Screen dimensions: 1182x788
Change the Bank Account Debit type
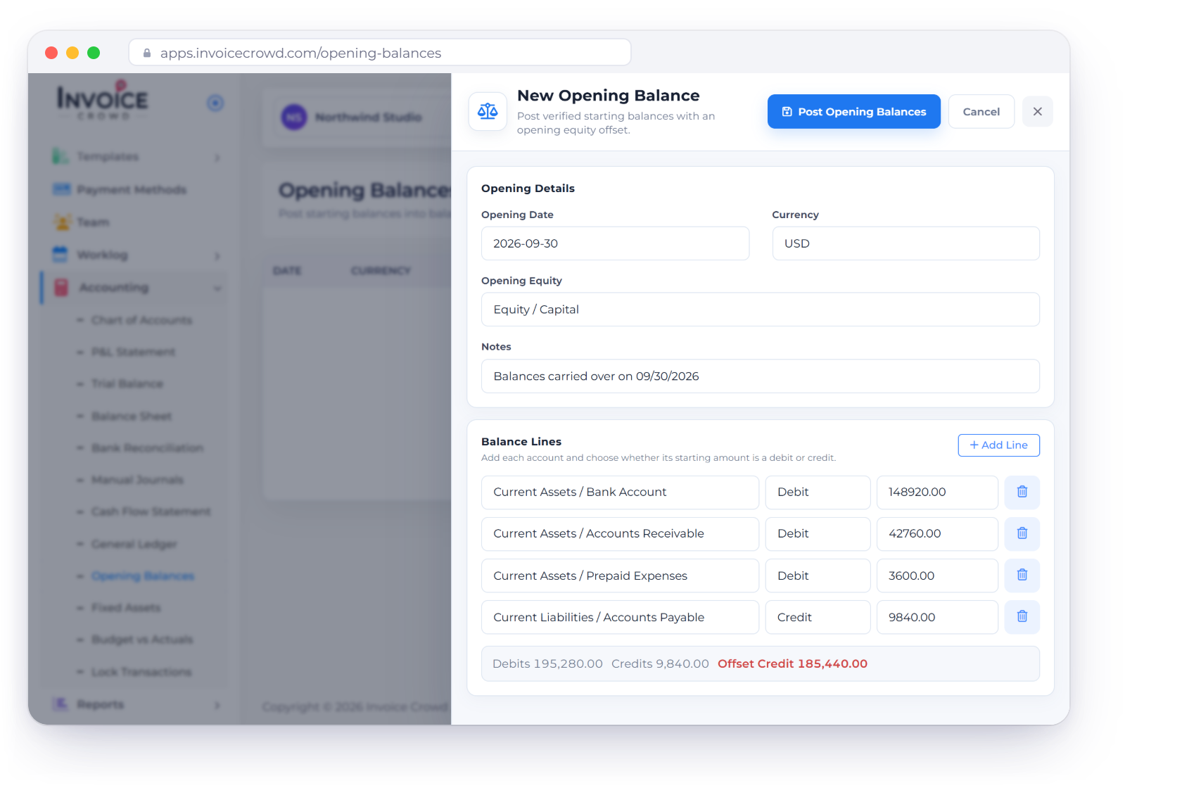(818, 492)
